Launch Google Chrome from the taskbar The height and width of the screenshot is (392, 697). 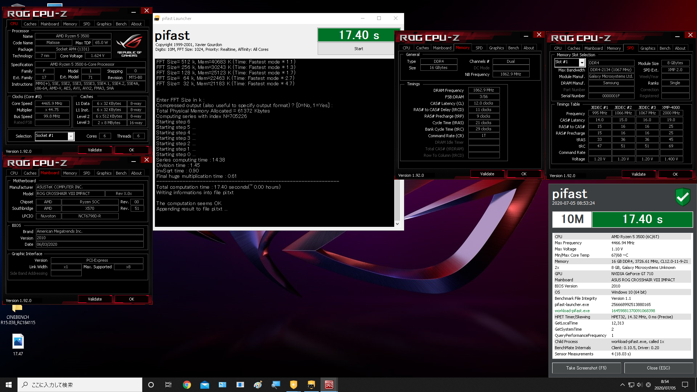tap(187, 385)
